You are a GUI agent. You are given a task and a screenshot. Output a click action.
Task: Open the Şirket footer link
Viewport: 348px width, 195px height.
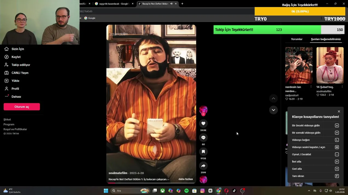7,119
